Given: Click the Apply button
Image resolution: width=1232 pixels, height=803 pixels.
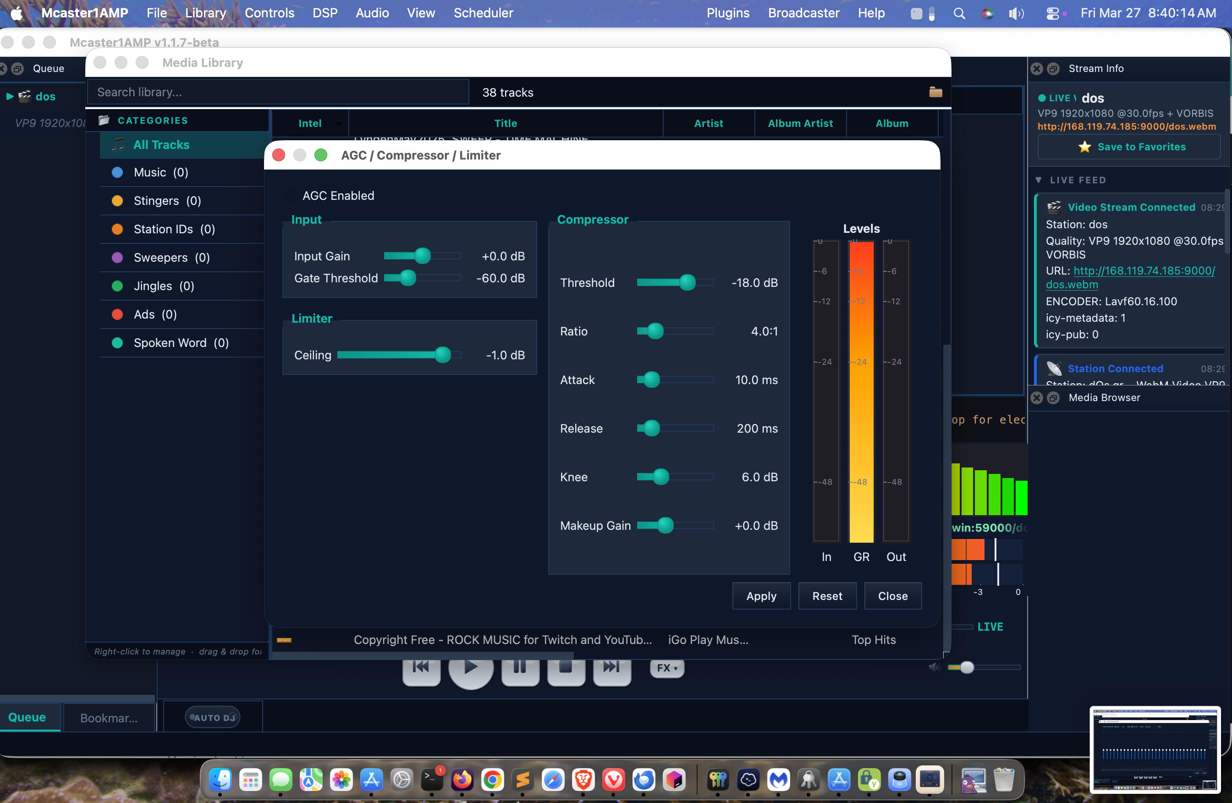Looking at the screenshot, I should click(761, 596).
